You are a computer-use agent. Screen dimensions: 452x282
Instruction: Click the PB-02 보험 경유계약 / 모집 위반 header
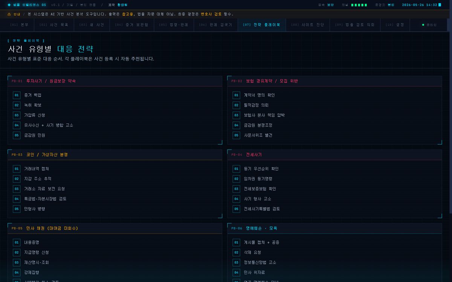(334, 81)
